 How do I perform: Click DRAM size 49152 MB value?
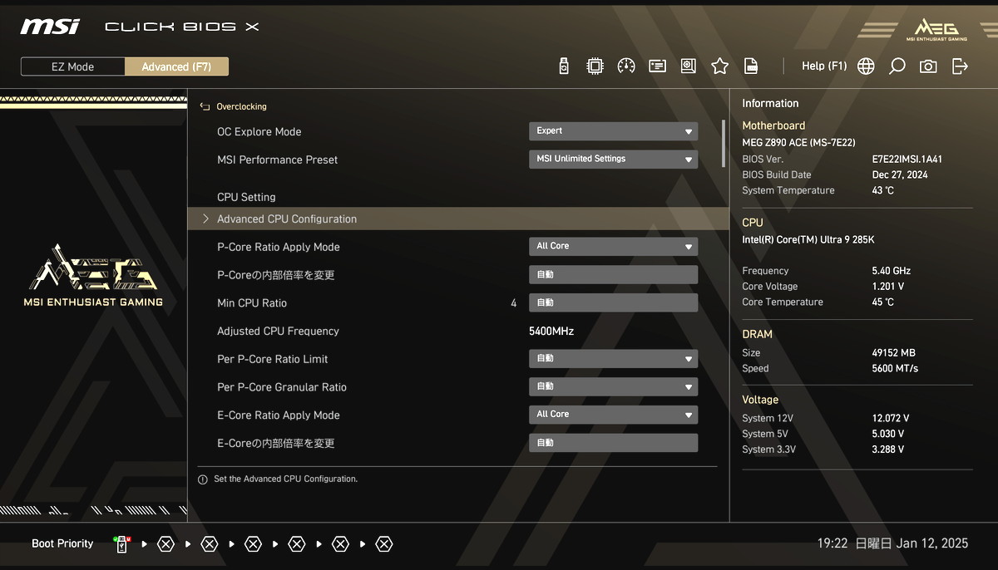(x=894, y=353)
